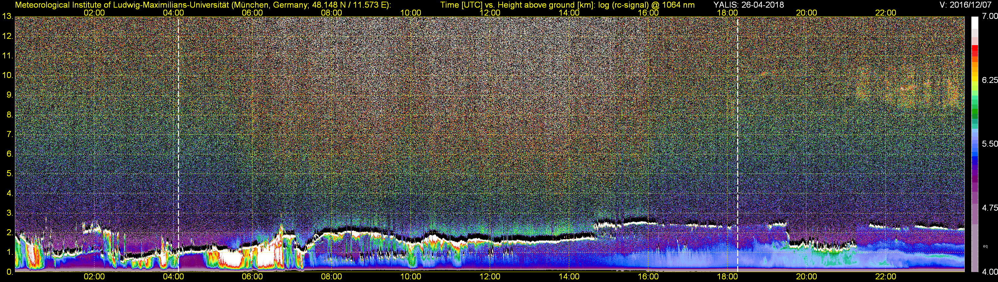Click the 10 km height axis label

8,75
